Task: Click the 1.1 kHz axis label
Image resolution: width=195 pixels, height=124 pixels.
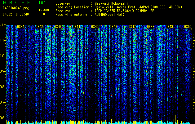Action: point(3,40)
